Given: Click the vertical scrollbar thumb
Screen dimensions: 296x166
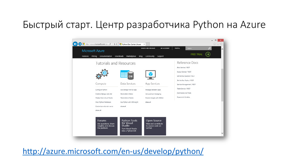Looking at the screenshot, I should [222, 85].
